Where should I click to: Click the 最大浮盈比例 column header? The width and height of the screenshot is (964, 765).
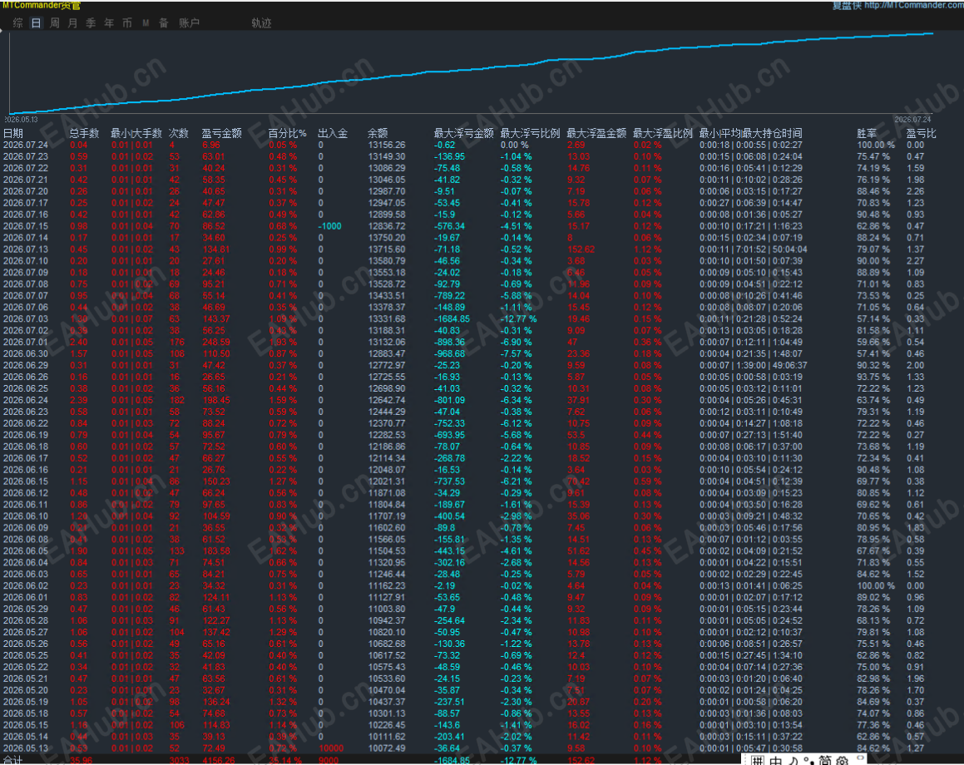coord(663,133)
